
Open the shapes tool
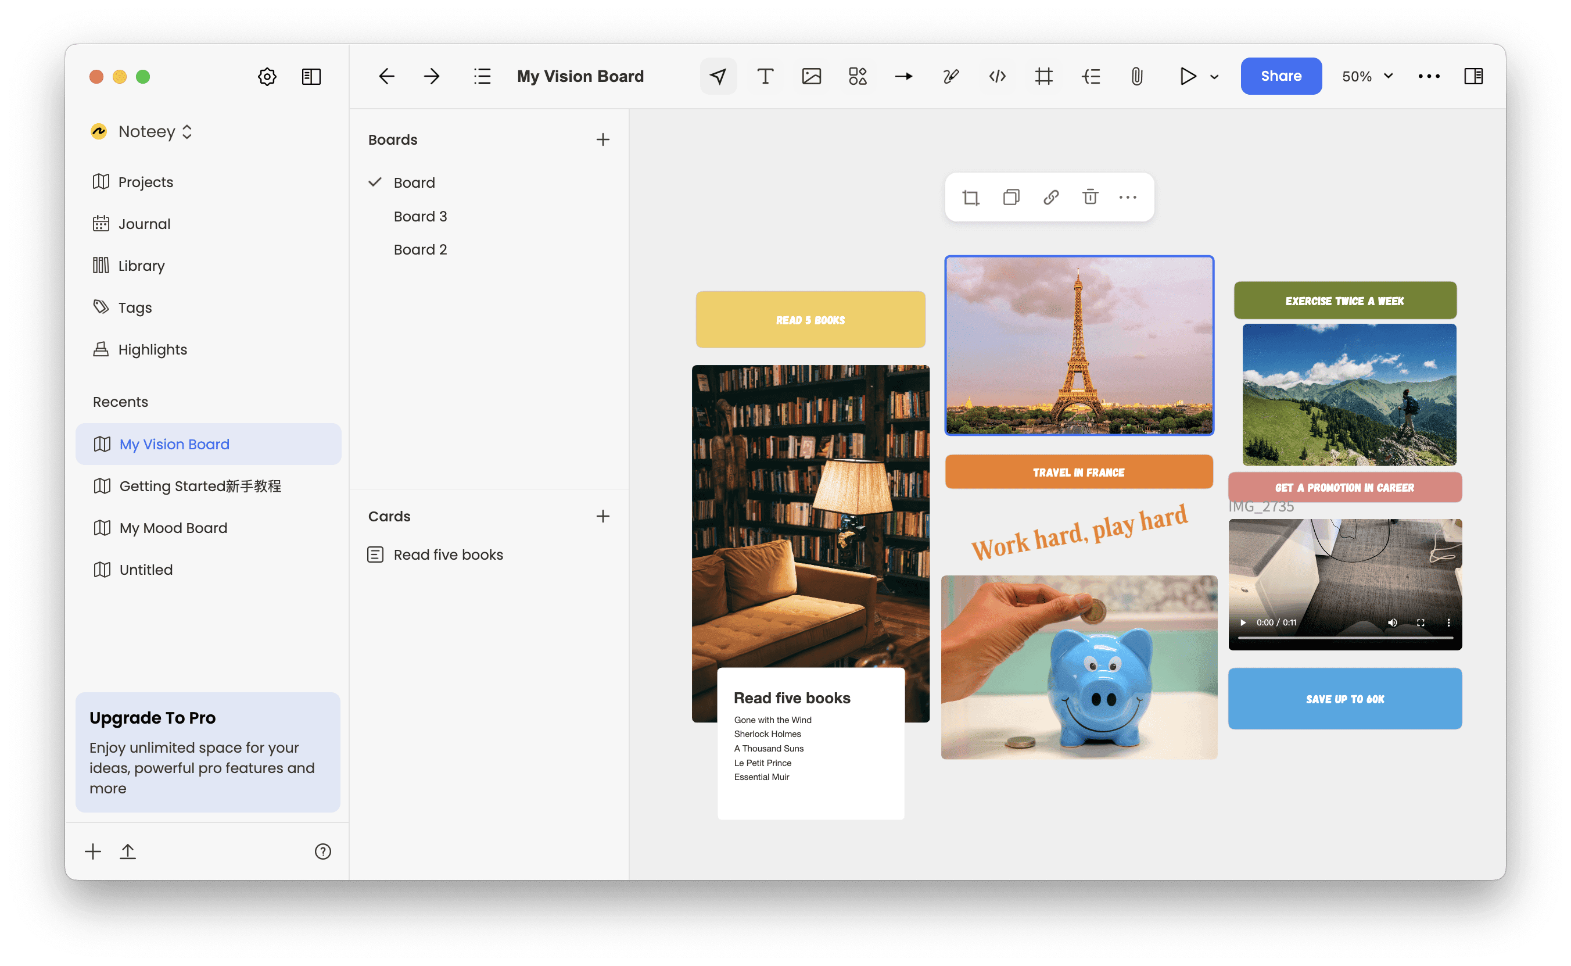pyautogui.click(x=858, y=76)
